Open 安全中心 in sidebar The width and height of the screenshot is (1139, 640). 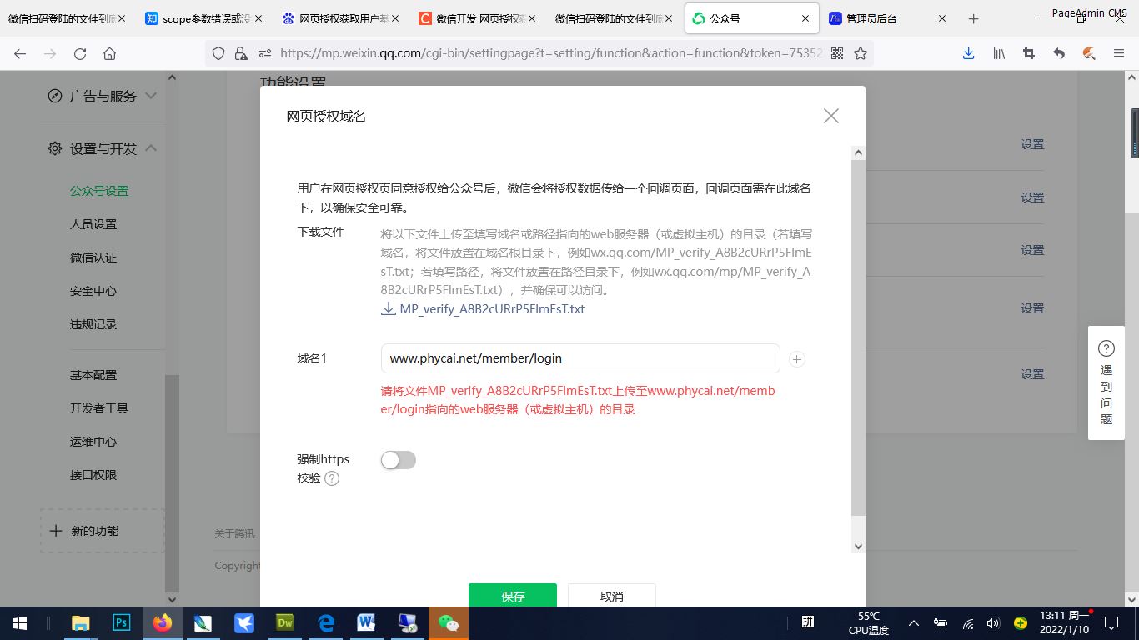pos(93,291)
